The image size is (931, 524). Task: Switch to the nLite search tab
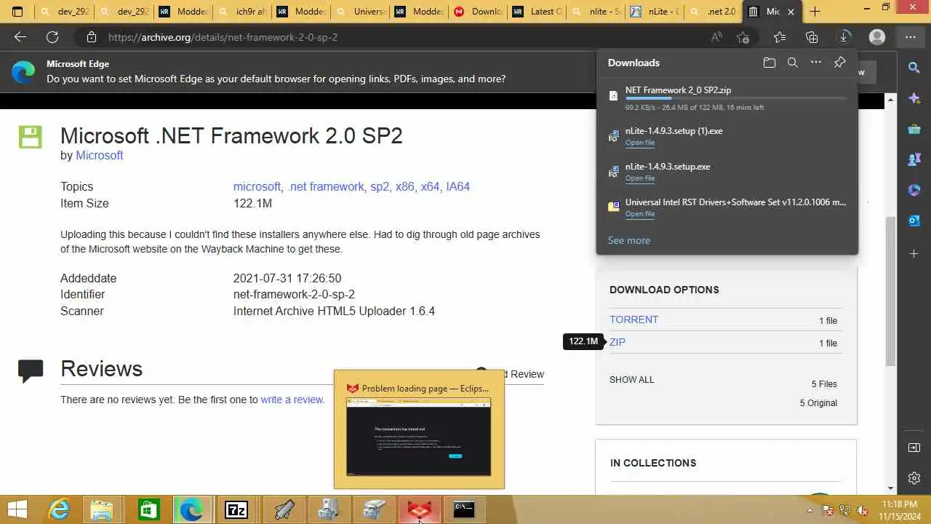(596, 12)
